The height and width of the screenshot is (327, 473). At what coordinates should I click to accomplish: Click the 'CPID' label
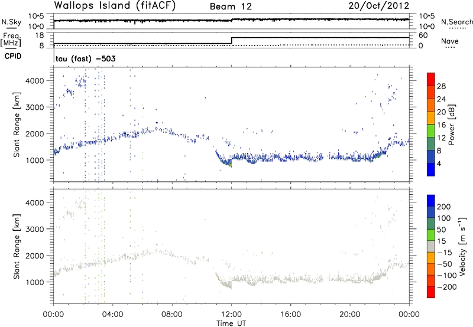click(x=13, y=56)
